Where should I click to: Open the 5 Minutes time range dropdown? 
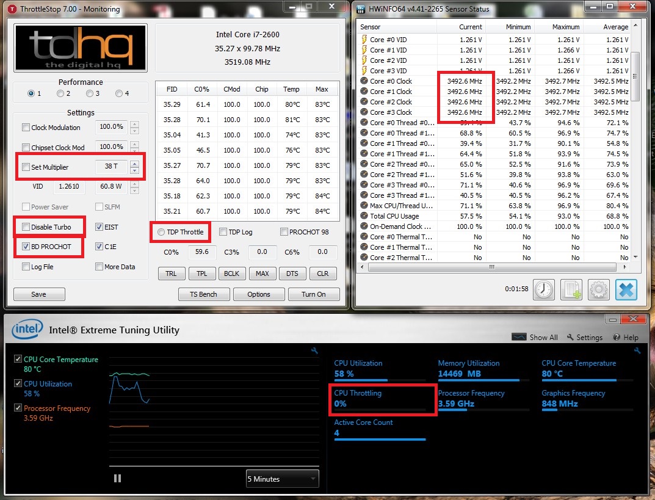(283, 479)
